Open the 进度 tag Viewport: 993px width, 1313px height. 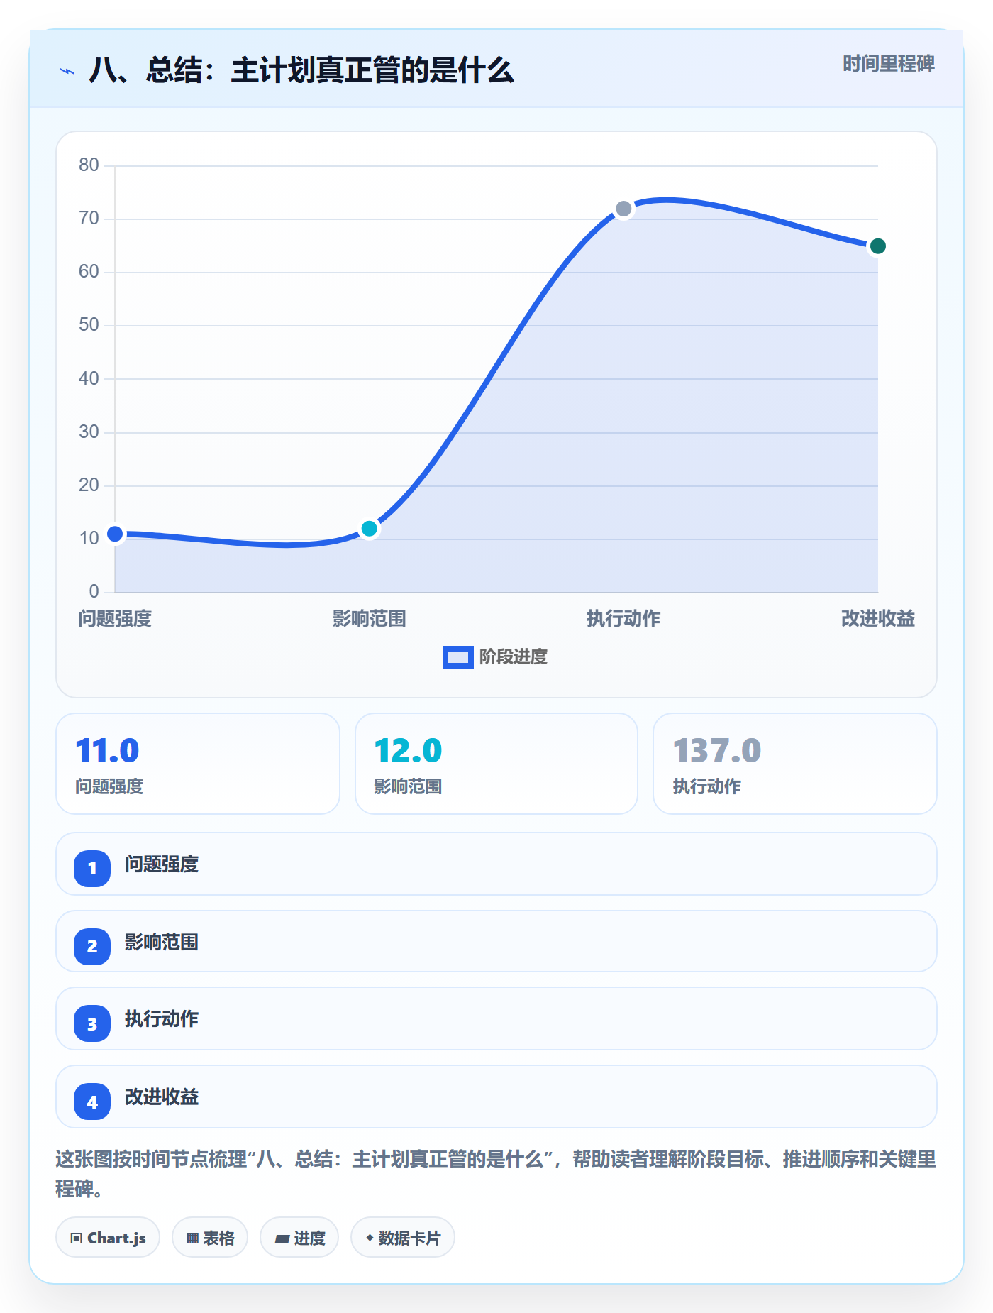point(299,1238)
